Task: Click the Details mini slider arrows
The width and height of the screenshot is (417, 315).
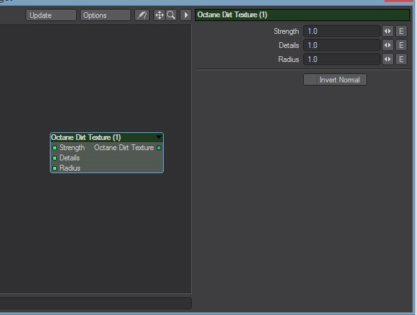Action: [388, 45]
